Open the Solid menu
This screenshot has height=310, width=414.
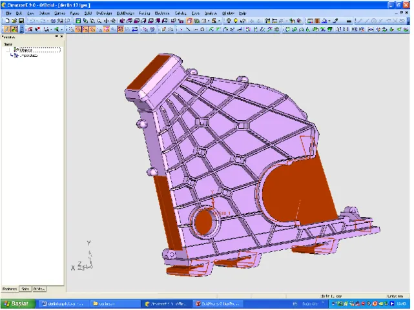[88, 13]
